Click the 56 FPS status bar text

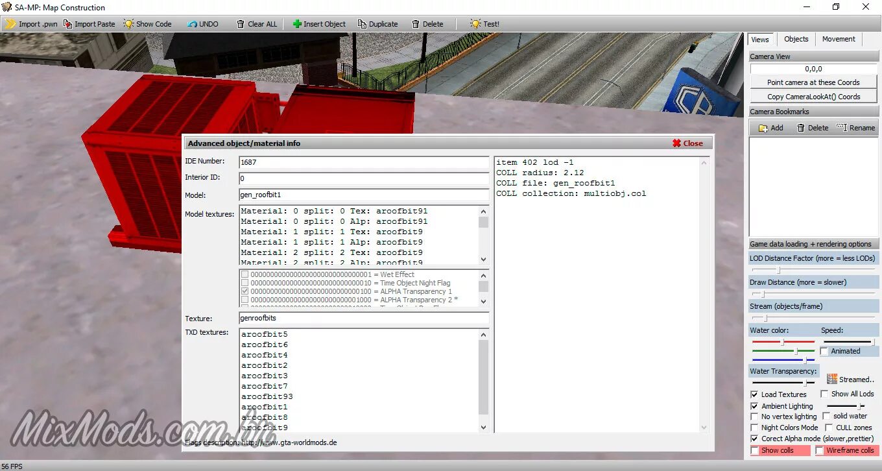pyautogui.click(x=12, y=466)
